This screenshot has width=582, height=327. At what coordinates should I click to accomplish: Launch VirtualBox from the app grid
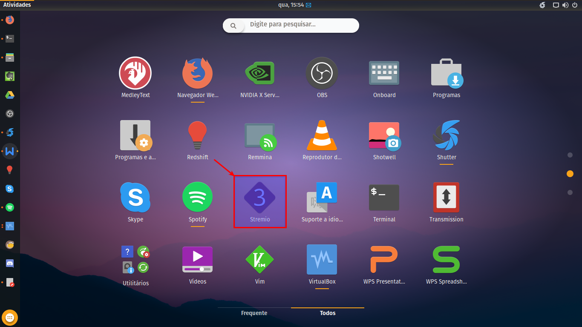[322, 259]
